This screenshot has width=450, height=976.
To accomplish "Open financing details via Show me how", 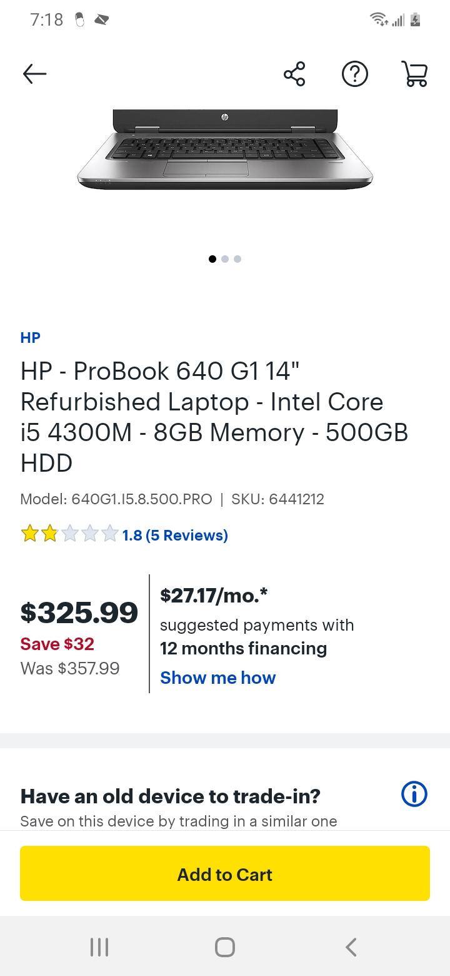I will 217,678.
